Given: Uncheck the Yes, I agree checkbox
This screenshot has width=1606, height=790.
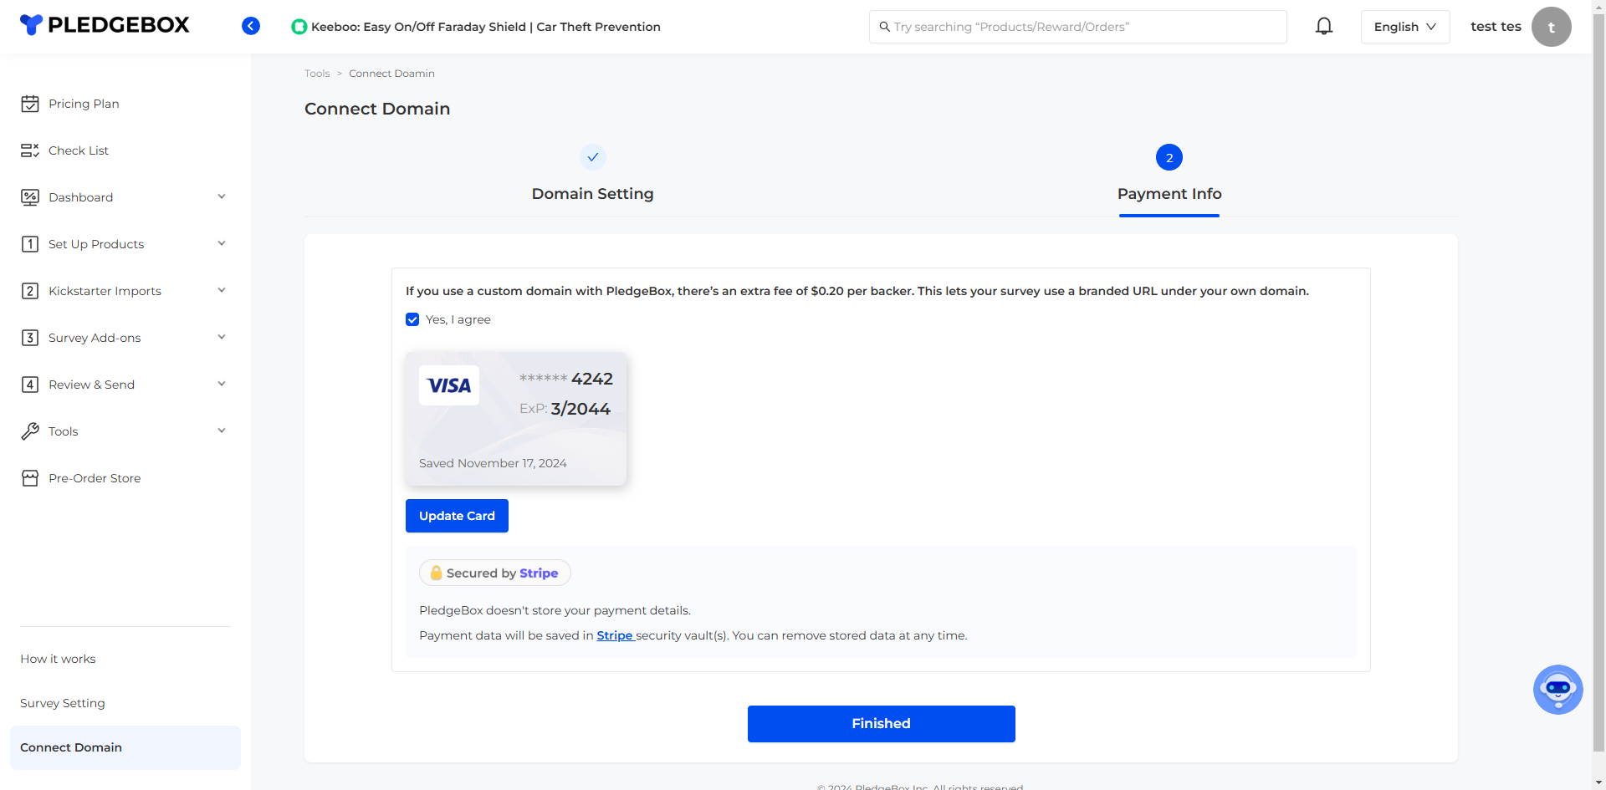Looking at the screenshot, I should (412, 319).
